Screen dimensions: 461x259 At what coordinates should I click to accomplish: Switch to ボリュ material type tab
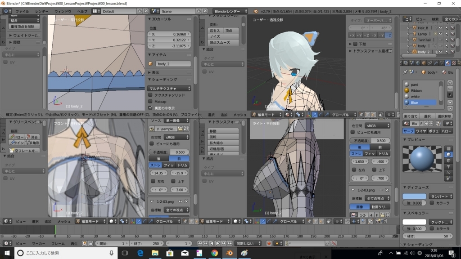pos(434,131)
